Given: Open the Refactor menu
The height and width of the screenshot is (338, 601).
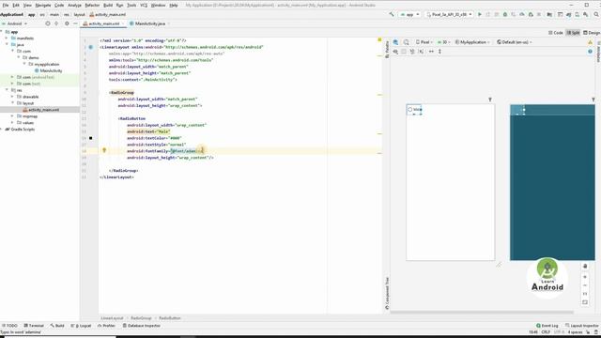Looking at the screenshot, I should 92,6.
